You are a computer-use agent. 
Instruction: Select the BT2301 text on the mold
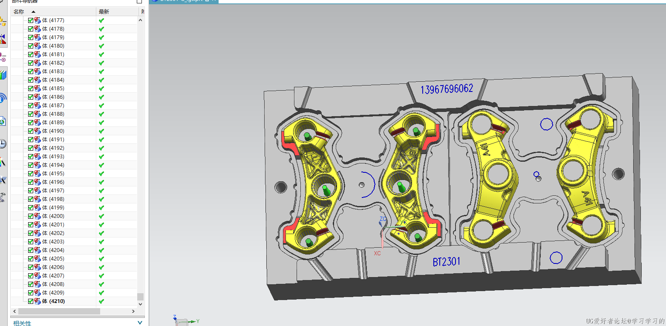(x=447, y=261)
